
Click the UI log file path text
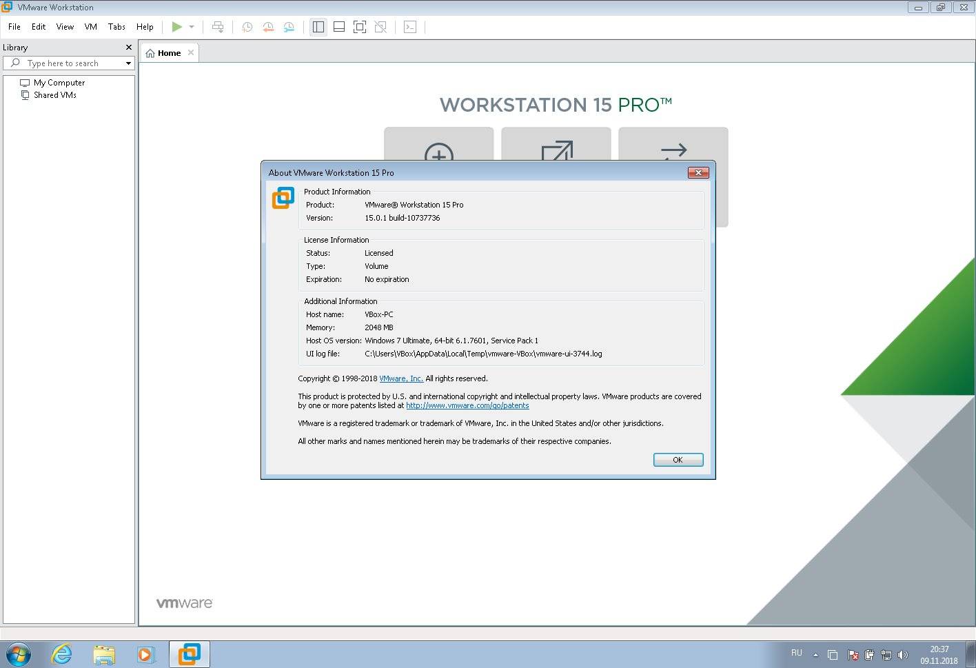pos(483,354)
